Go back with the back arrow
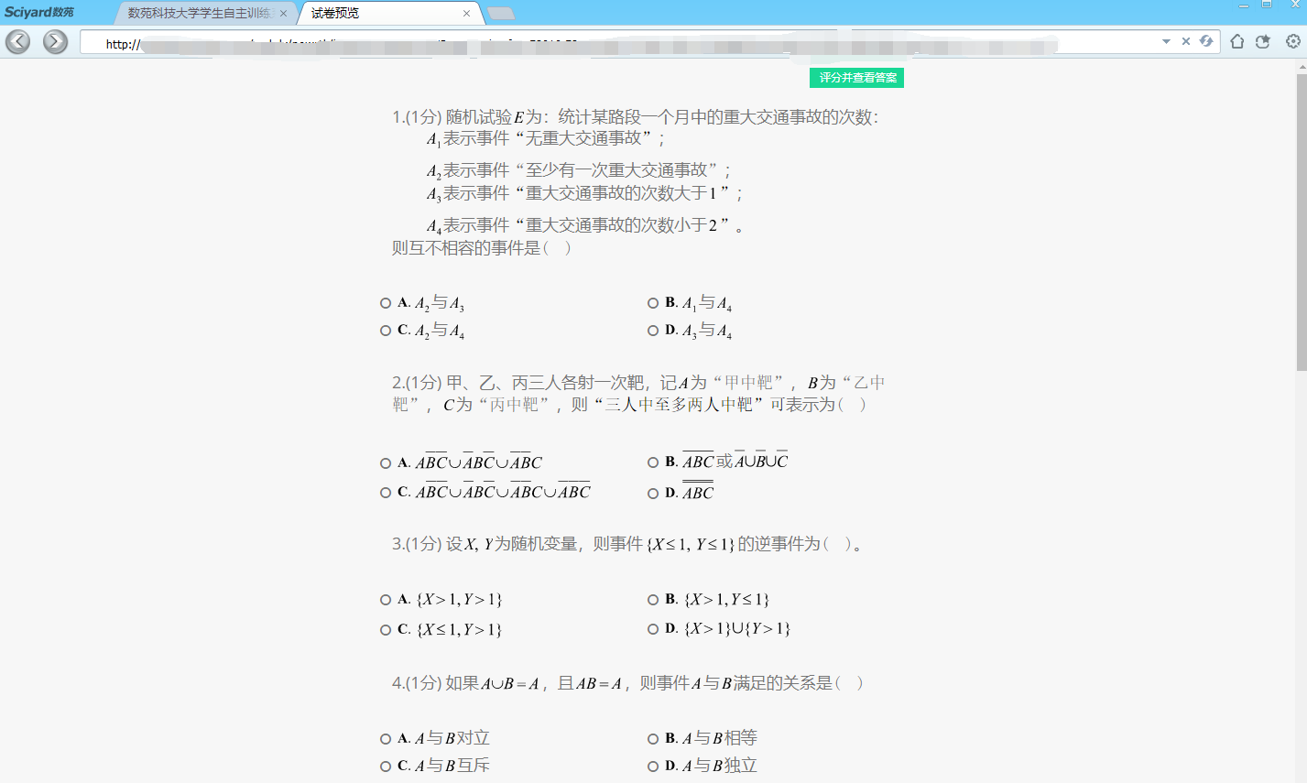This screenshot has height=783, width=1307. pos(17,41)
